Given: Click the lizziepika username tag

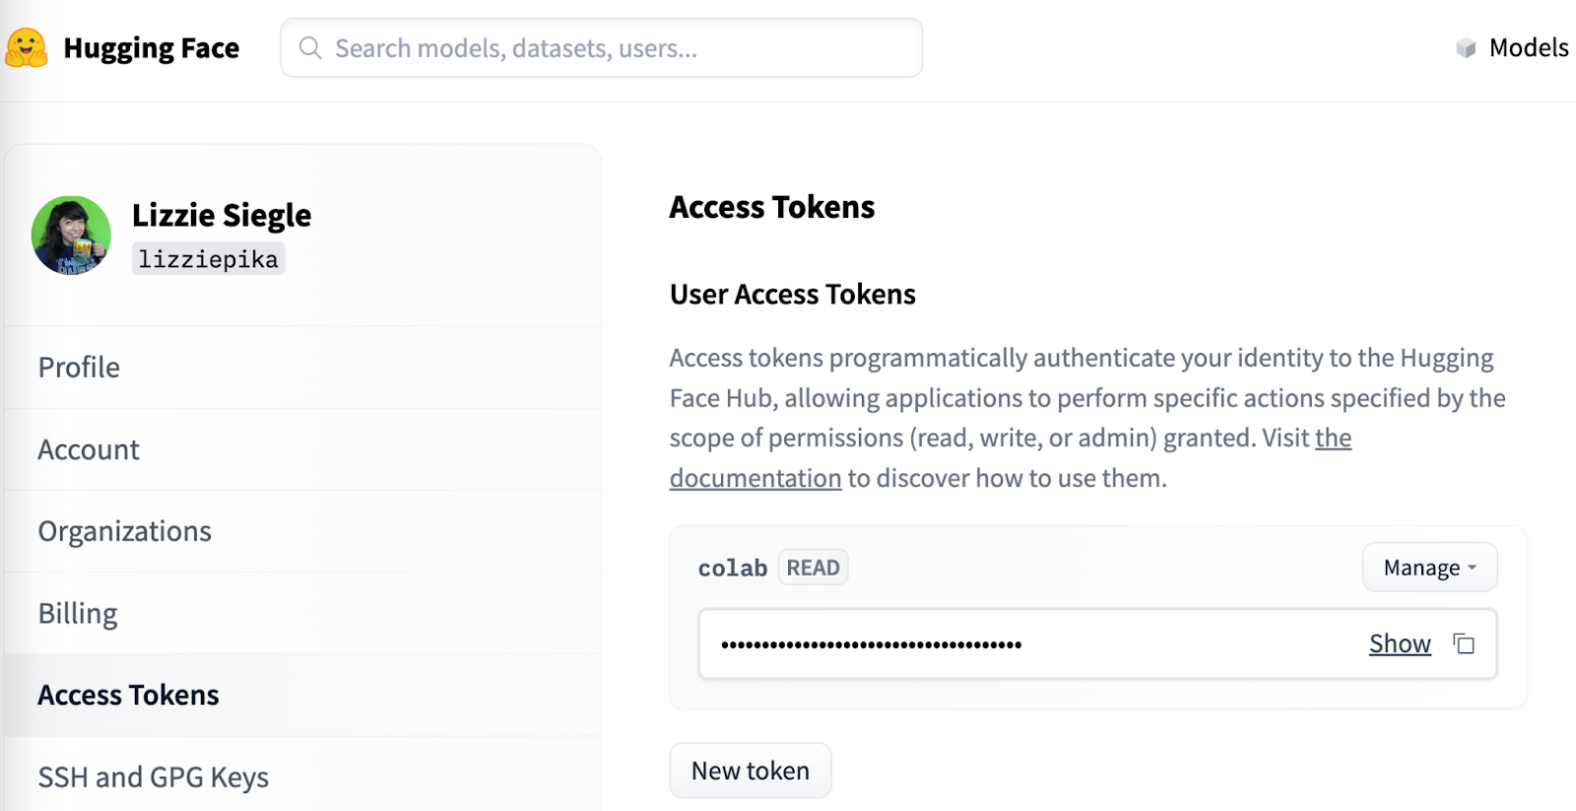Looking at the screenshot, I should (x=208, y=259).
